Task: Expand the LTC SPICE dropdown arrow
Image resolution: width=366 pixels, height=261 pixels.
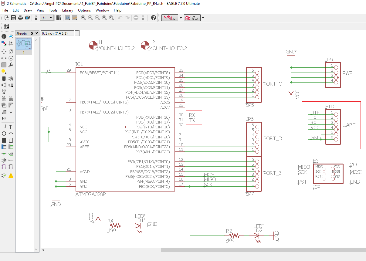Action: pos(203,18)
